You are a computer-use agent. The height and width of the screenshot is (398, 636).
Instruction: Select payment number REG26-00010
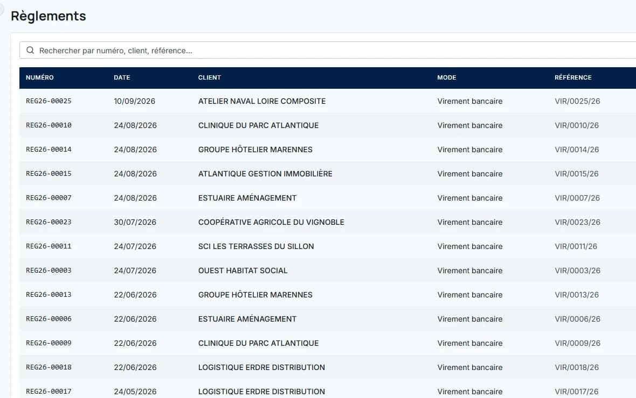[49, 125]
